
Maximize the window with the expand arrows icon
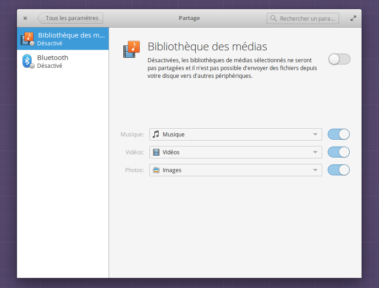353,18
